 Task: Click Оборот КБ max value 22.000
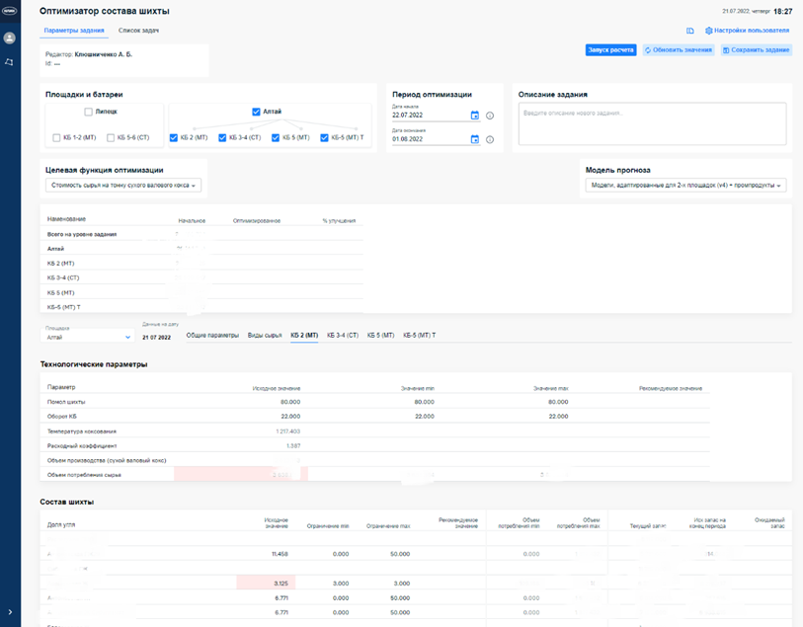click(558, 416)
